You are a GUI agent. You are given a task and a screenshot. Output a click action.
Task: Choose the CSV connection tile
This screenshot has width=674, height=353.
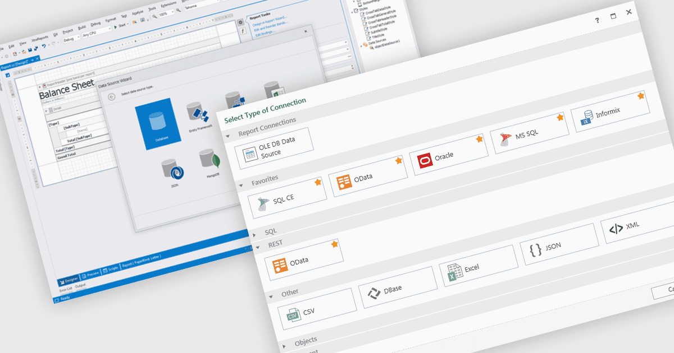point(317,309)
